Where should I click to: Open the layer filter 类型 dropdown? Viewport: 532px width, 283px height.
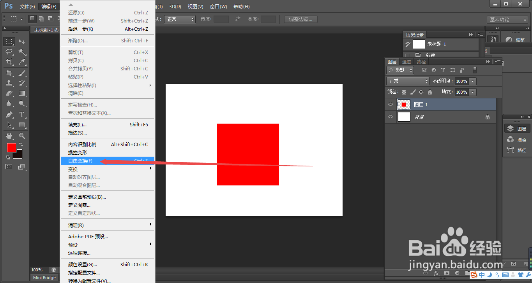click(400, 70)
